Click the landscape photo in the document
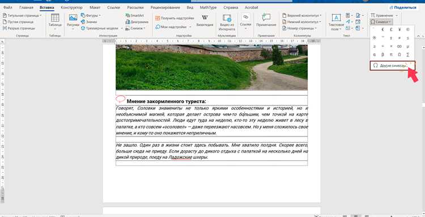The width and height of the screenshot is (425, 217). 211,67
